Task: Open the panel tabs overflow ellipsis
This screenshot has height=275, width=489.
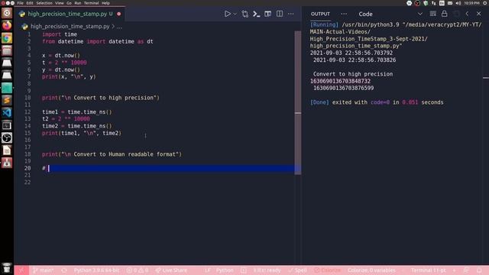Action: click(344, 14)
